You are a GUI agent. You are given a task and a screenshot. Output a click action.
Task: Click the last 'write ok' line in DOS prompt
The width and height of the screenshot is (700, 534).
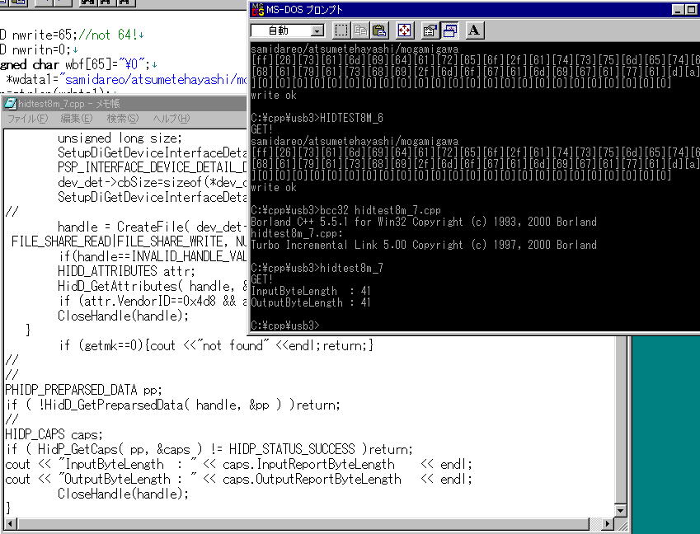(x=274, y=187)
